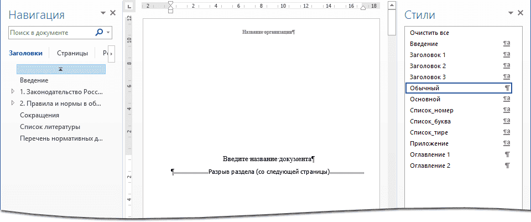
Task: Open the Навигация pane options dropdown
Action: (x=103, y=13)
